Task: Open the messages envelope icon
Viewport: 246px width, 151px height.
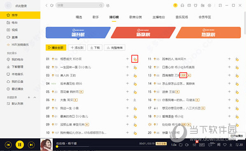Action: pyautogui.click(x=189, y=5)
